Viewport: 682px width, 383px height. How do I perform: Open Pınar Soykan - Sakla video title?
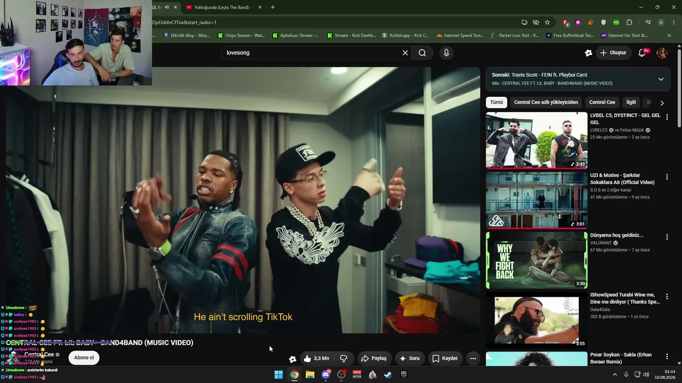pos(621,358)
